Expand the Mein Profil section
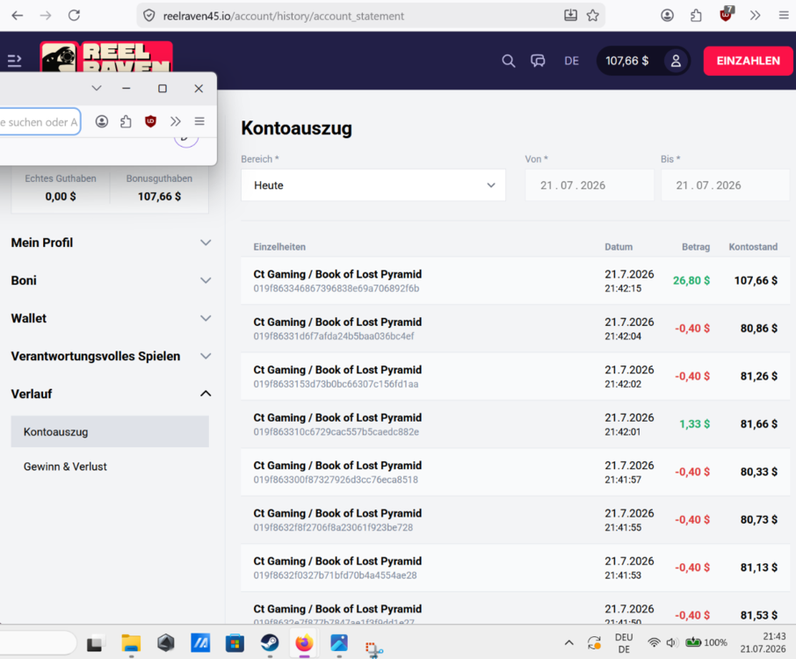Image resolution: width=796 pixels, height=659 pixels. coord(110,243)
